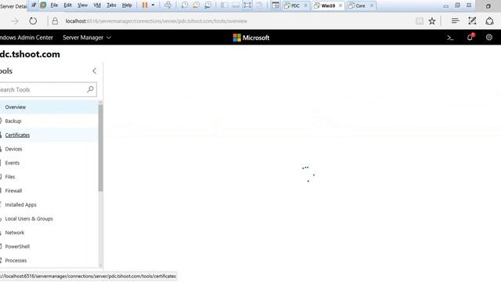Viewport: 501px width, 282px height.
Task: Click the console view icon before PDC tab
Action: click(276, 5)
